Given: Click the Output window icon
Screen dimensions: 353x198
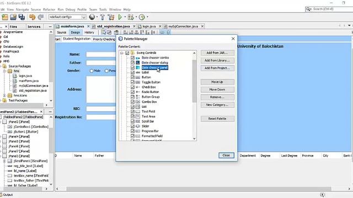Looking at the screenshot, I should (1, 195).
